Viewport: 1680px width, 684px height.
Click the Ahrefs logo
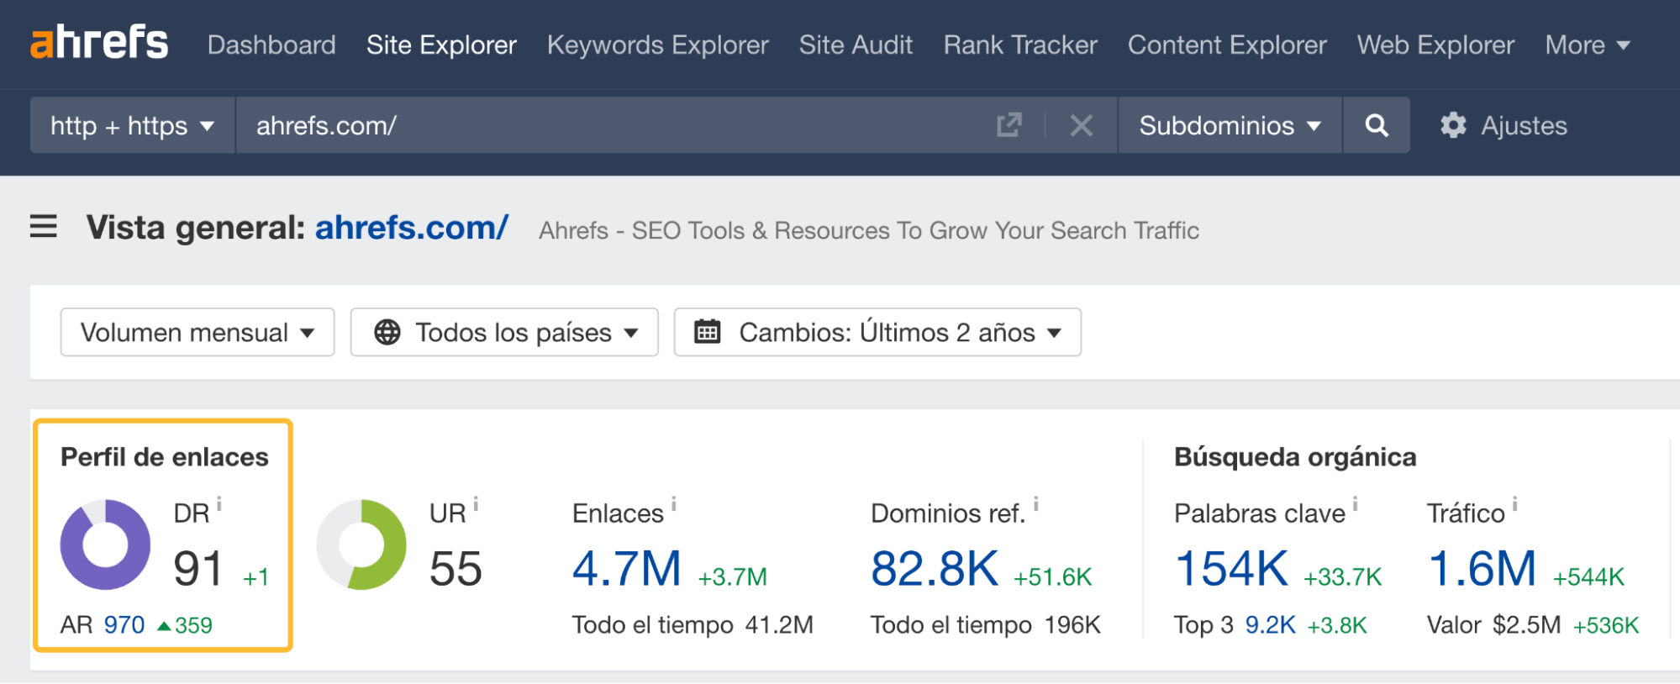point(99,43)
